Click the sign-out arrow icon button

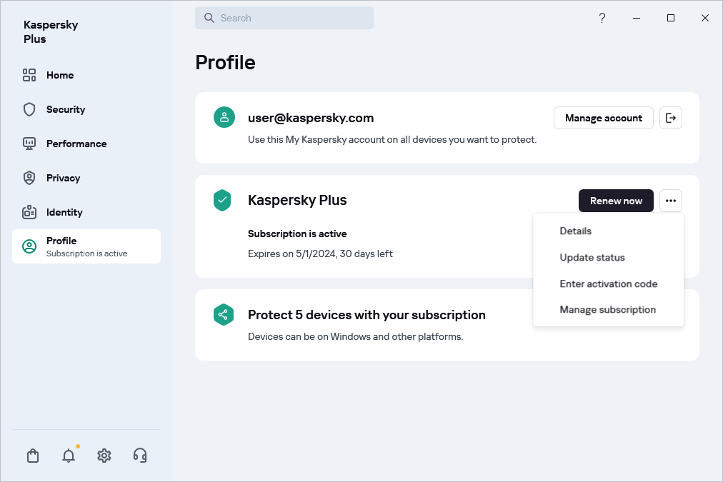(x=670, y=118)
